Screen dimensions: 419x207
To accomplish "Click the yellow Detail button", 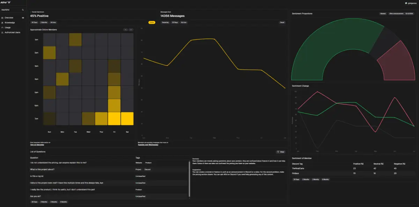I will (152, 22).
